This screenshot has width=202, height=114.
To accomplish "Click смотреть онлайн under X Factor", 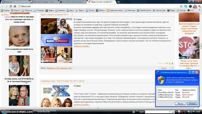I will (82, 105).
